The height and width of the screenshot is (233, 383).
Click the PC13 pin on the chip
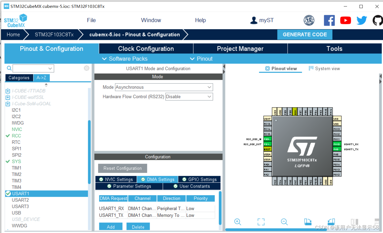pyautogui.click(x=268, y=124)
